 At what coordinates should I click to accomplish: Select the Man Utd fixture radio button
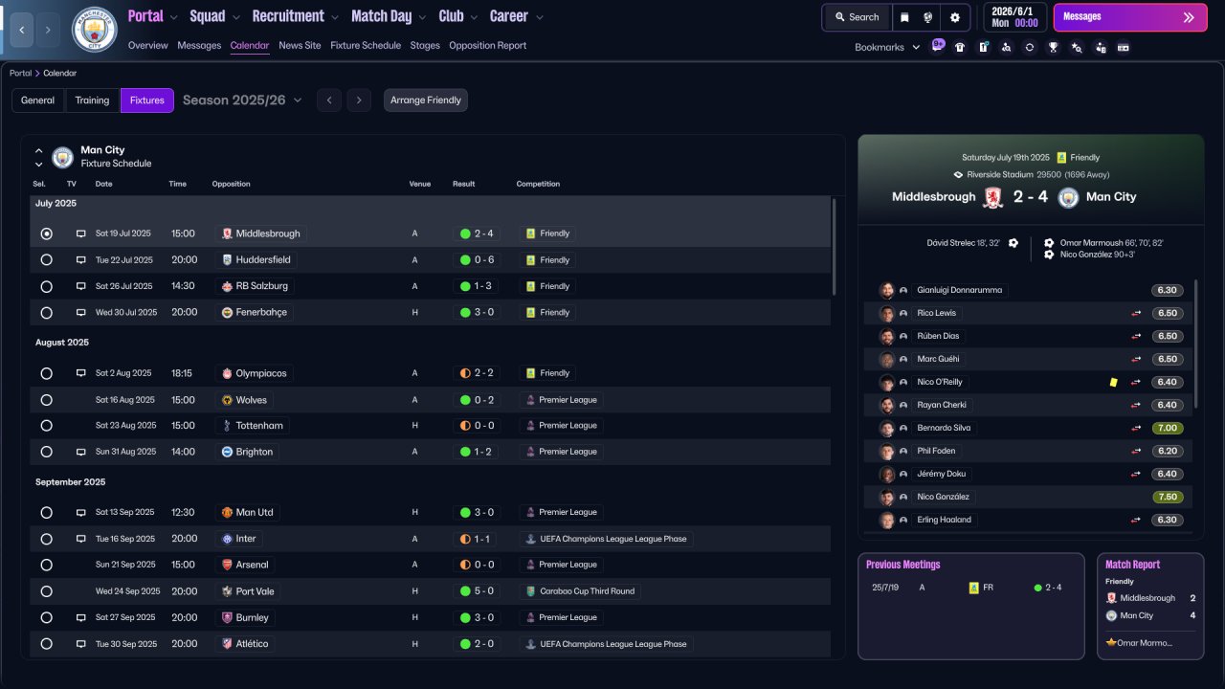point(46,512)
